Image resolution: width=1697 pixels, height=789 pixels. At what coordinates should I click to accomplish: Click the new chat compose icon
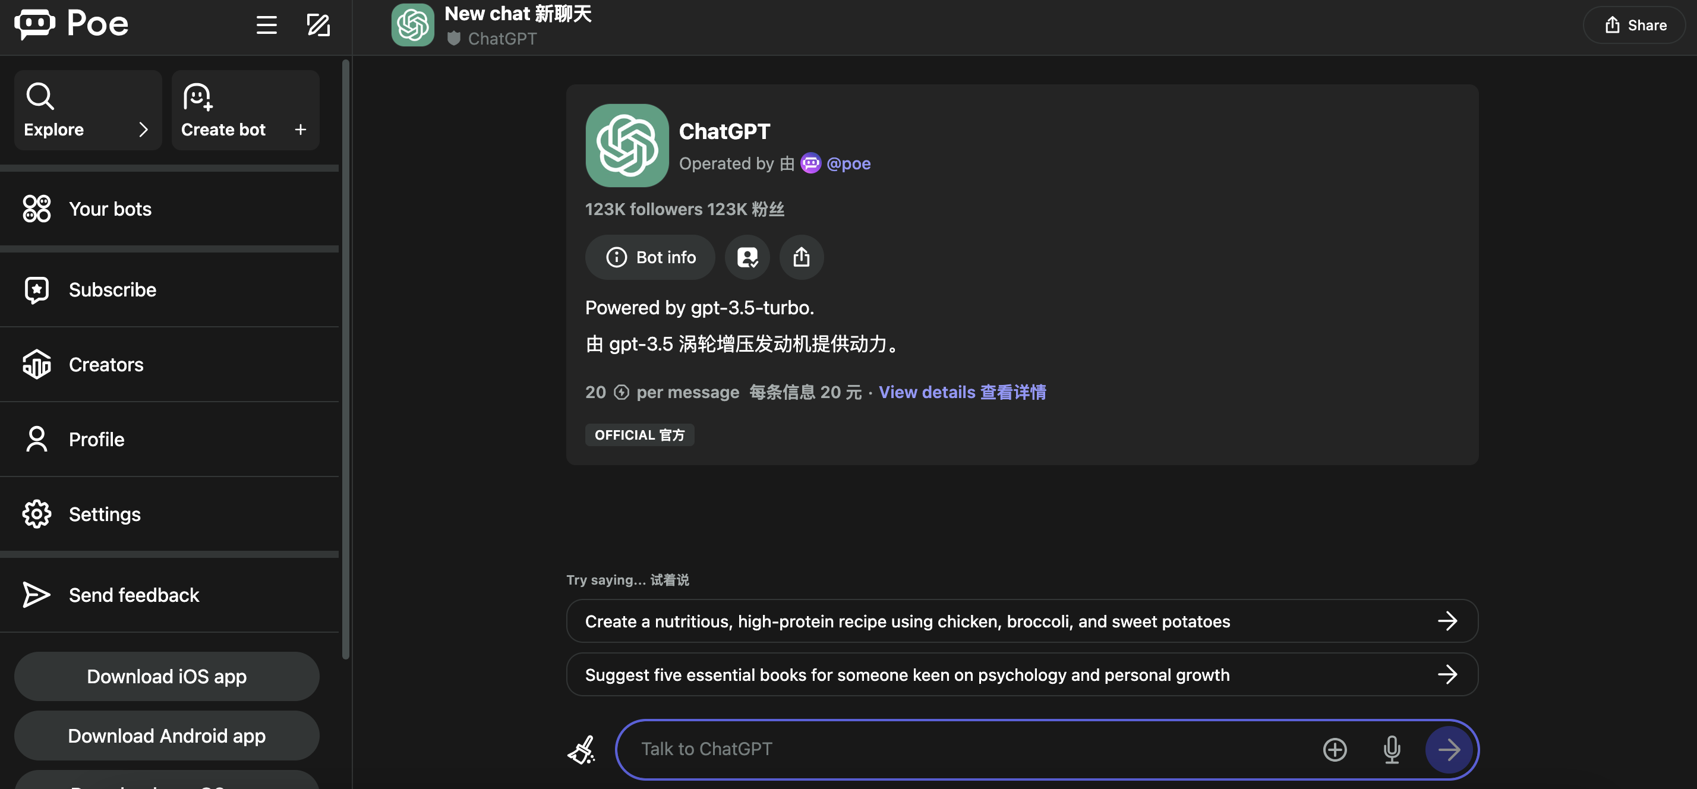[x=318, y=25]
